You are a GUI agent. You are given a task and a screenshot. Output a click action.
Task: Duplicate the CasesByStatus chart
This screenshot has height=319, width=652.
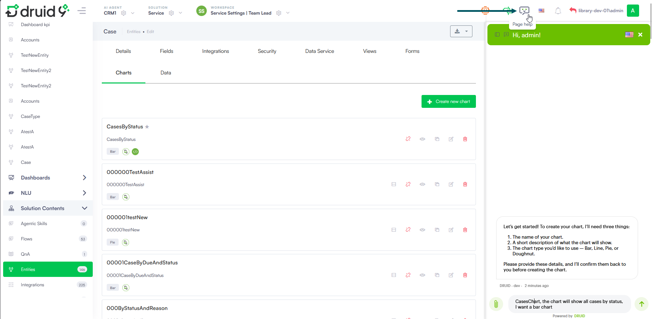(437, 139)
